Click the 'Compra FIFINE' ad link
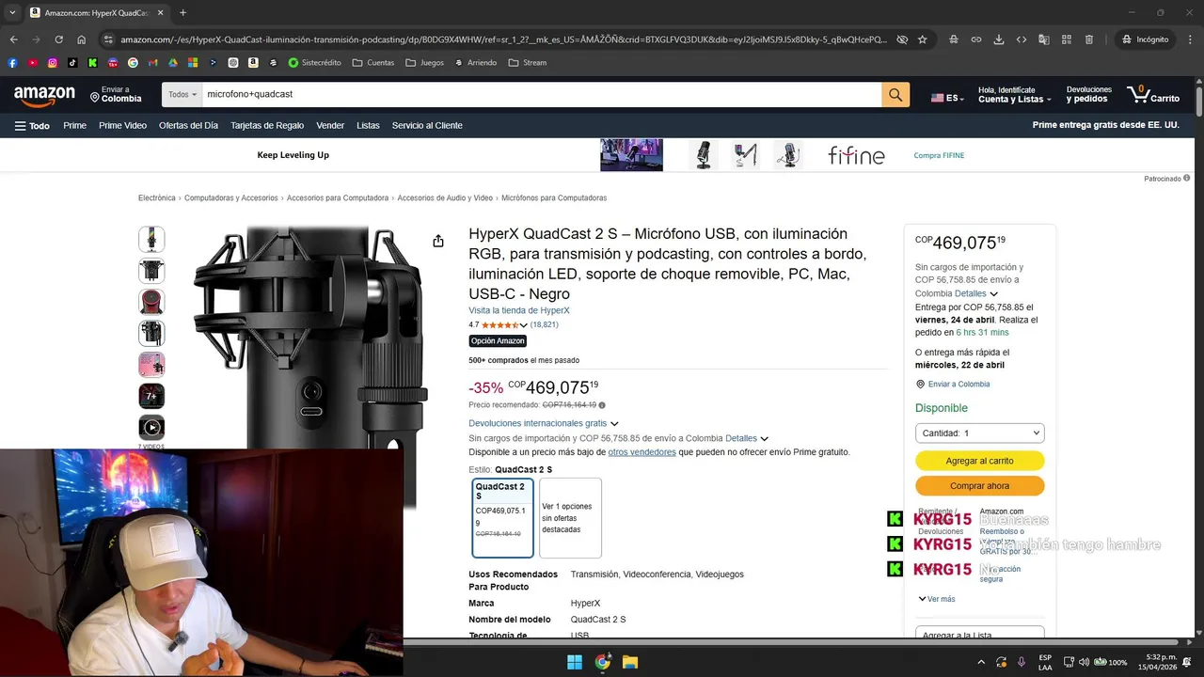Image resolution: width=1204 pixels, height=677 pixels. click(939, 155)
